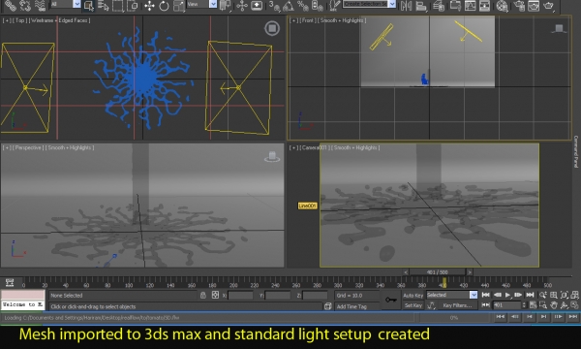Screen dimensions: 581x349
Task: Expand the reference coordinate View dropdown
Action: [x=201, y=4]
